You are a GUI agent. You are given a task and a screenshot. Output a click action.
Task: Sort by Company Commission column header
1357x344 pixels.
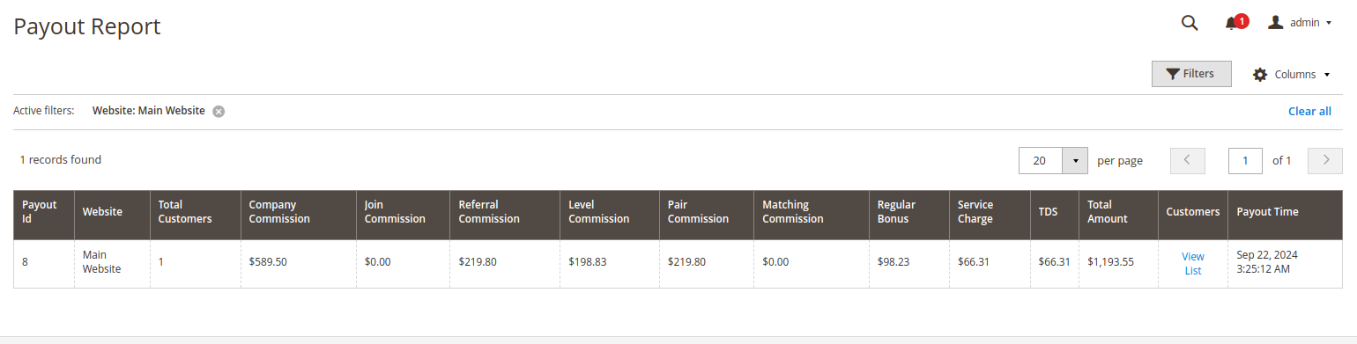click(299, 215)
